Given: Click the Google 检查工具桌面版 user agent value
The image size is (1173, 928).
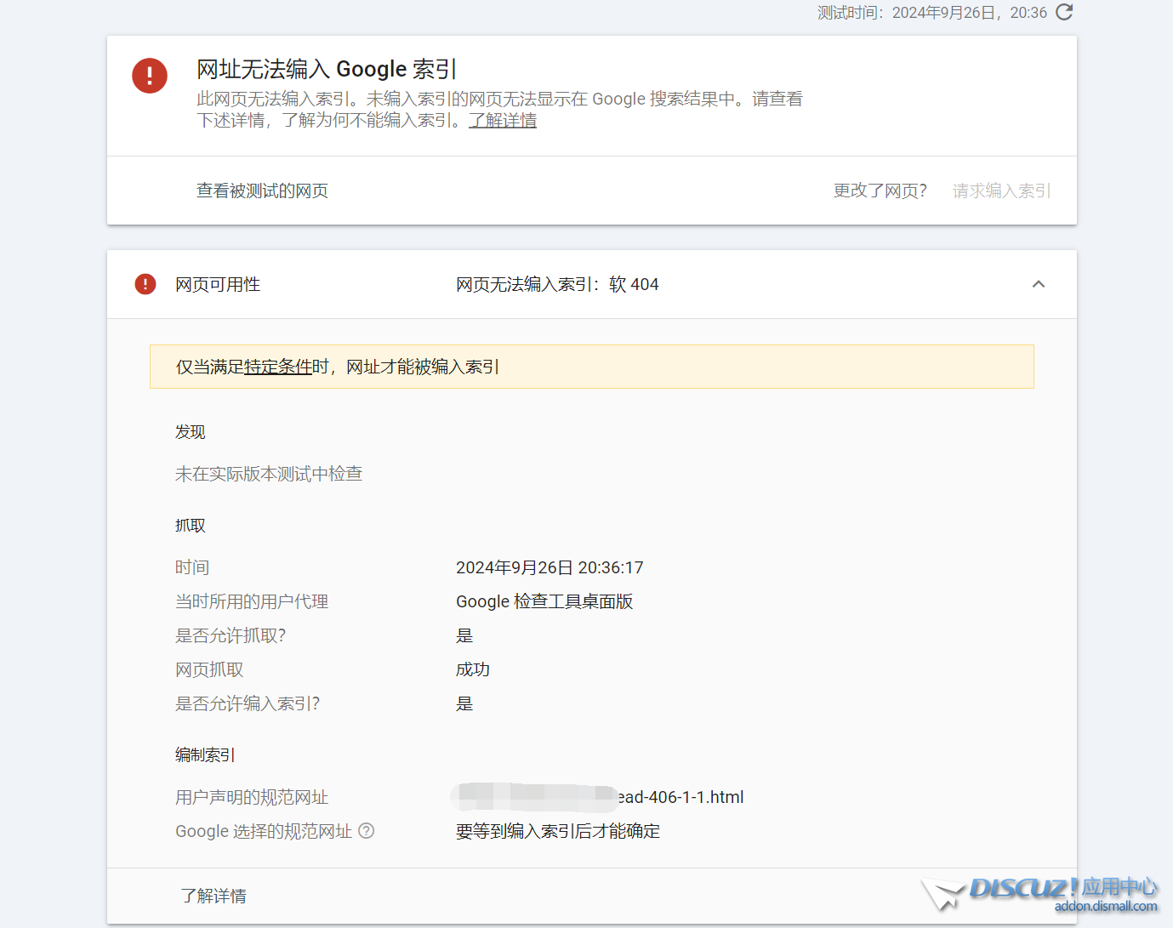Looking at the screenshot, I should (544, 601).
